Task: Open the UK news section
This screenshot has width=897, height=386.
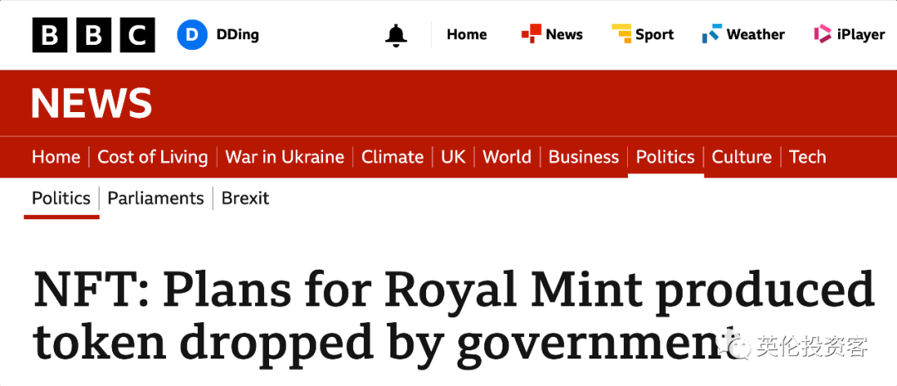Action: pyautogui.click(x=453, y=157)
